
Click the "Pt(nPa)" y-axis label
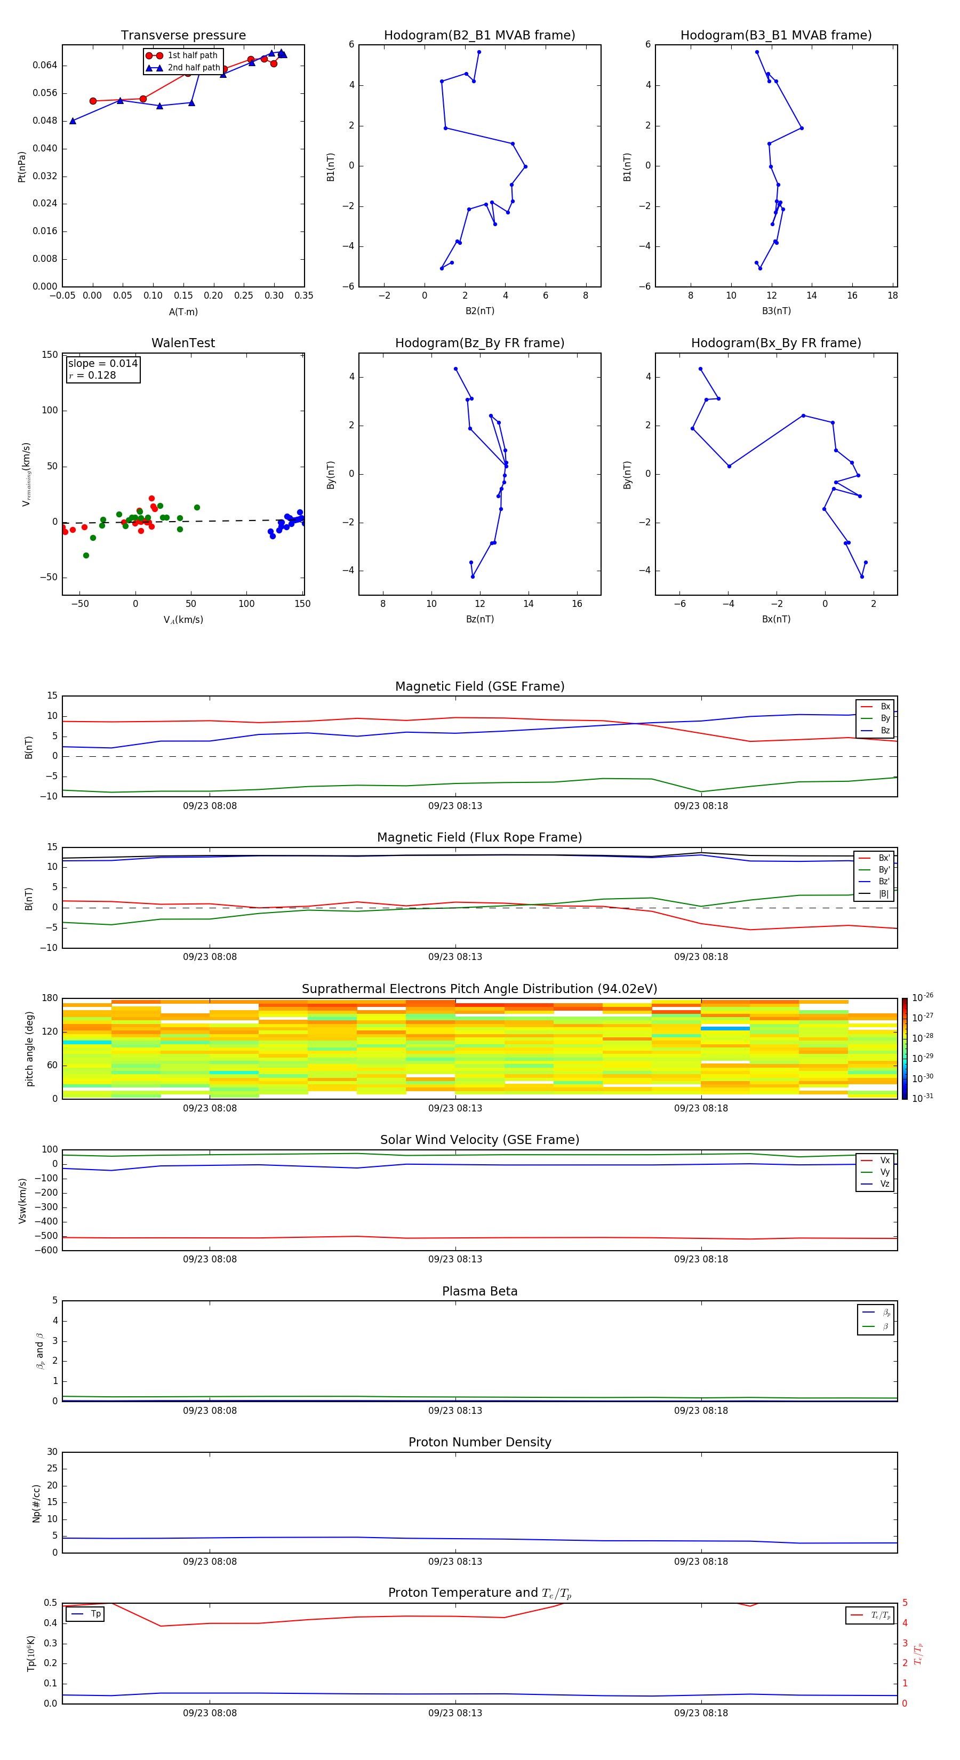(22, 167)
